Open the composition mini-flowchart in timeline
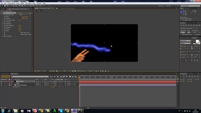 click(51, 77)
